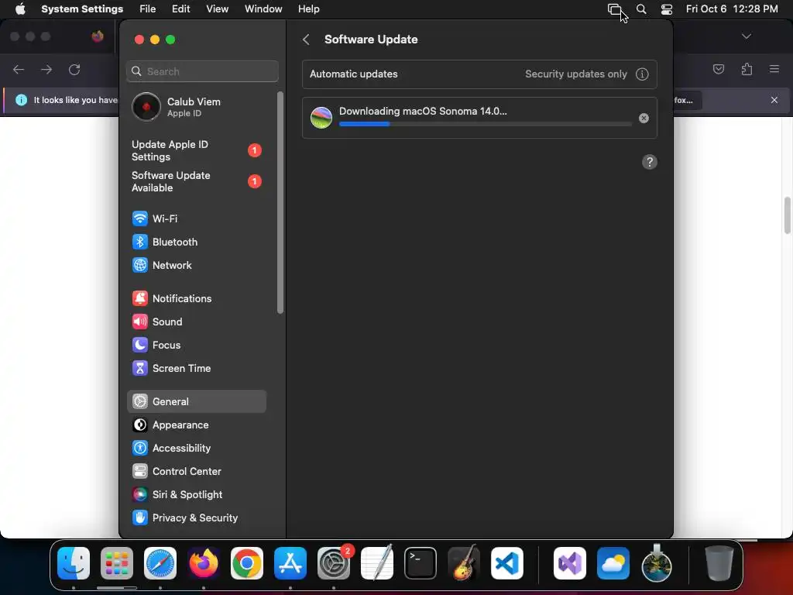
Task: Click the date and time in menu bar
Action: click(732, 9)
